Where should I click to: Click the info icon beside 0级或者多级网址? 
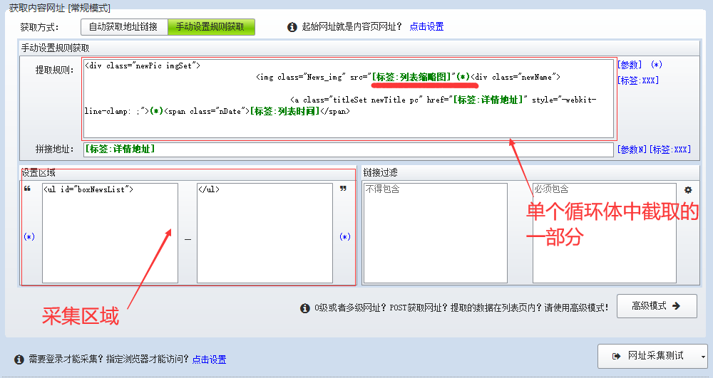coord(305,308)
